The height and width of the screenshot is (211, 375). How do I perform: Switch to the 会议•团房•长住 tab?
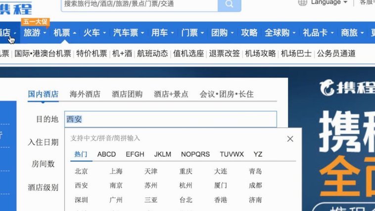click(x=227, y=94)
